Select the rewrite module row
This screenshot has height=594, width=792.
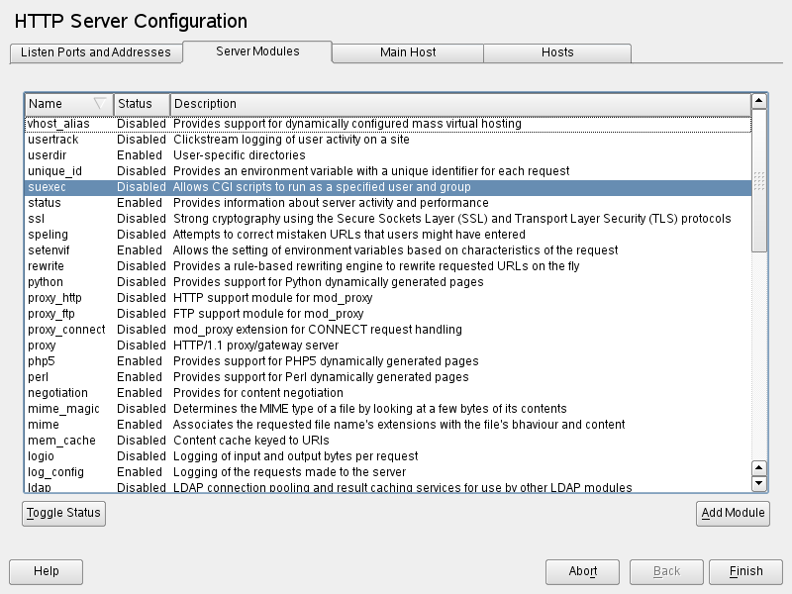386,266
